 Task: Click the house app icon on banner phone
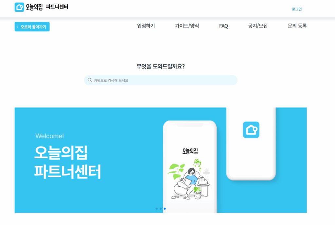(251, 130)
